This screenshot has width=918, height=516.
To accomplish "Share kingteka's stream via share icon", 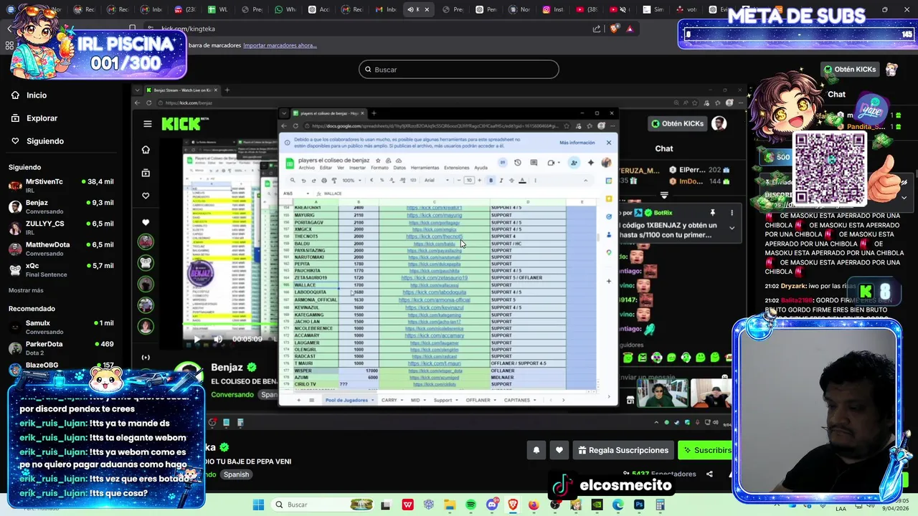I will (x=709, y=474).
